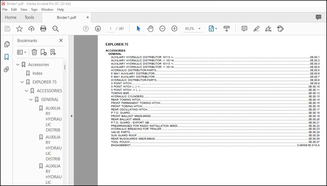Click the ENGAGEMENT entry

[215, 145]
